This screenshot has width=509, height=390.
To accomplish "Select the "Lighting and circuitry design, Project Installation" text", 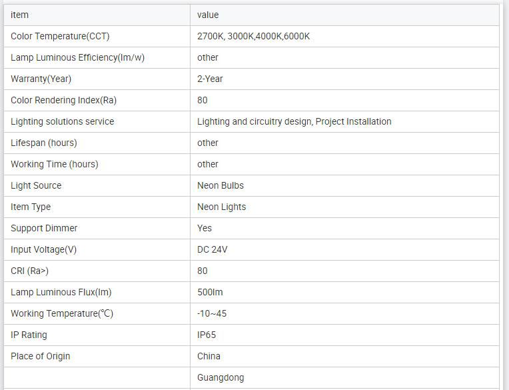I will tap(294, 122).
